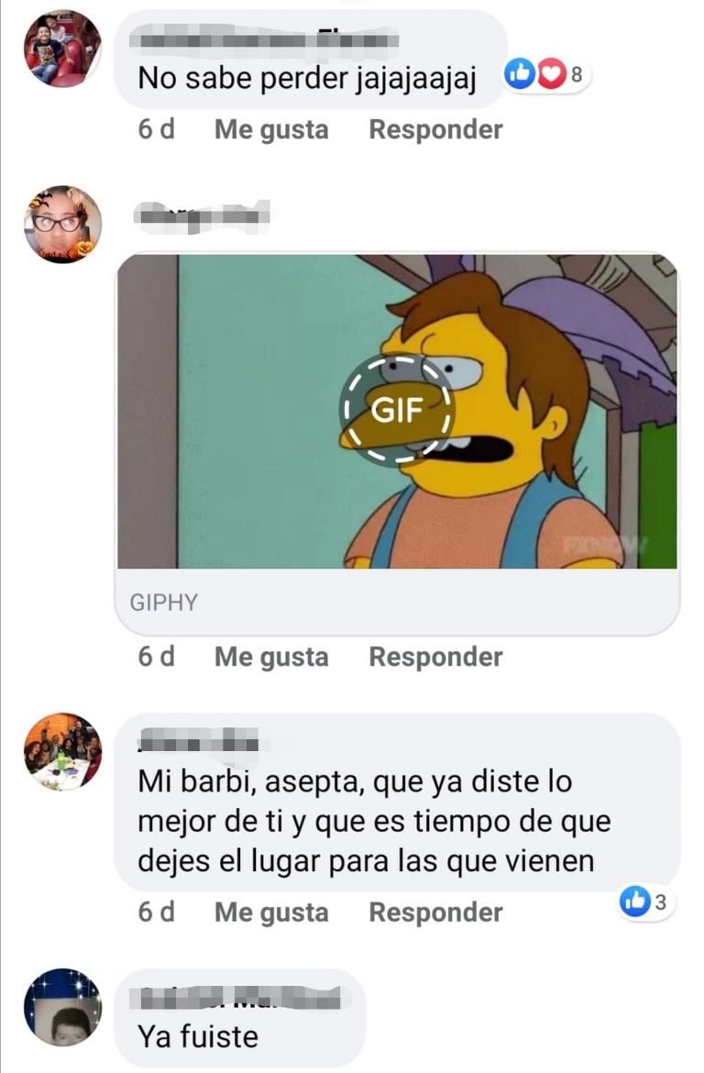Open the Simpsons GIF thumbnail image
This screenshot has width=704, height=1073.
pos(397,411)
